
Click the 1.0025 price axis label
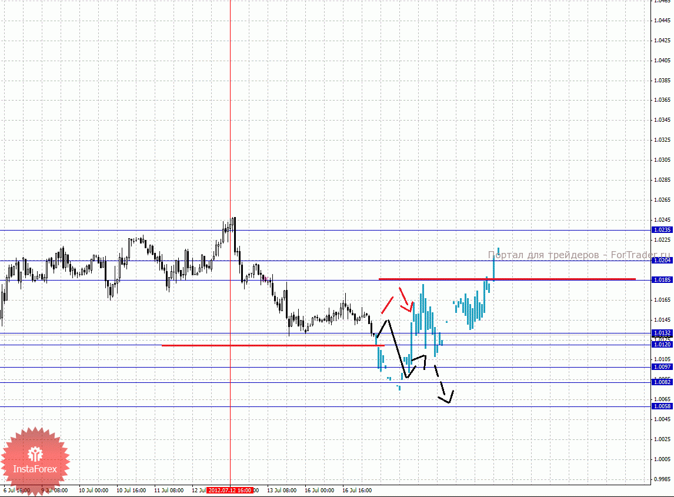tap(662, 439)
